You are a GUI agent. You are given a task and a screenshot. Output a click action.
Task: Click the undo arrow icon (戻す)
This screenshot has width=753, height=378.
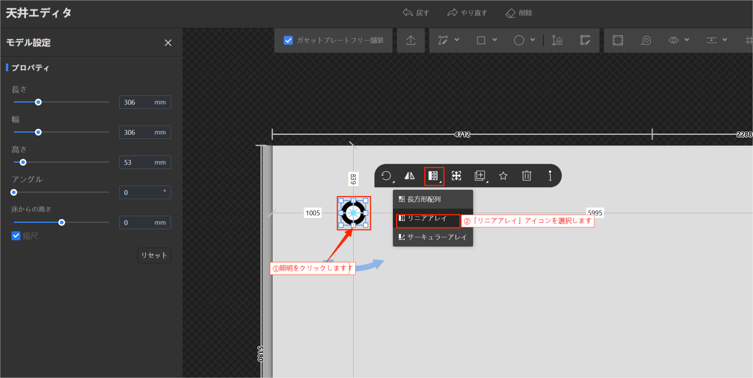click(408, 13)
